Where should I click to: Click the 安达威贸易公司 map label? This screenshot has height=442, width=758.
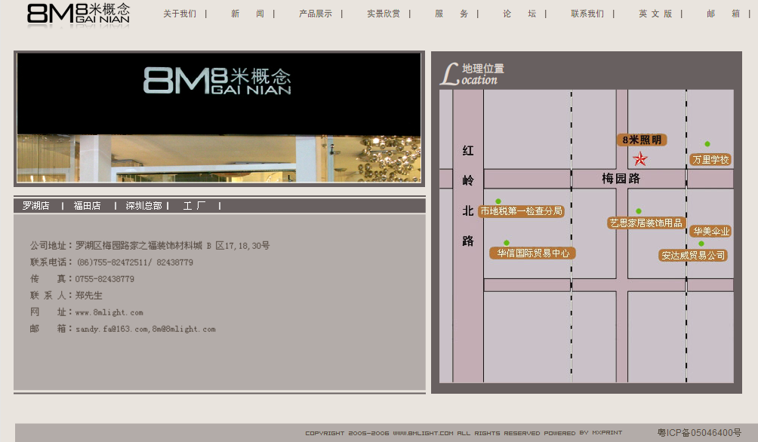tap(692, 255)
